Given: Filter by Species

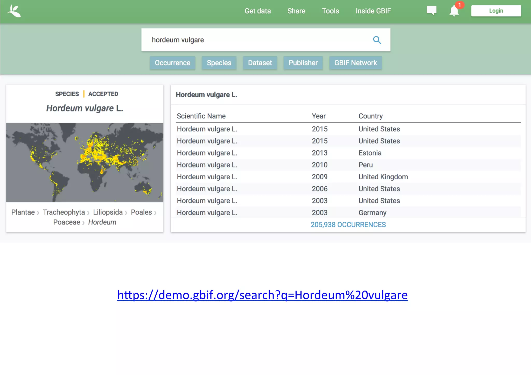Looking at the screenshot, I should point(219,63).
